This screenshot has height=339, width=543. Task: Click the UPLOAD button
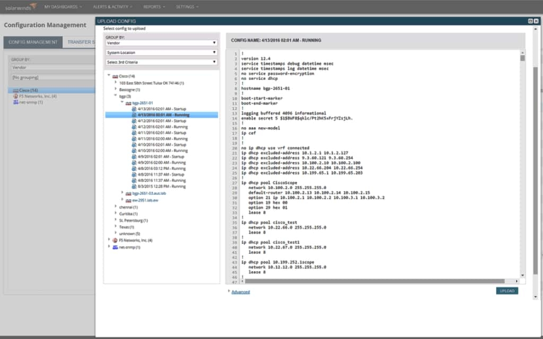(507, 291)
